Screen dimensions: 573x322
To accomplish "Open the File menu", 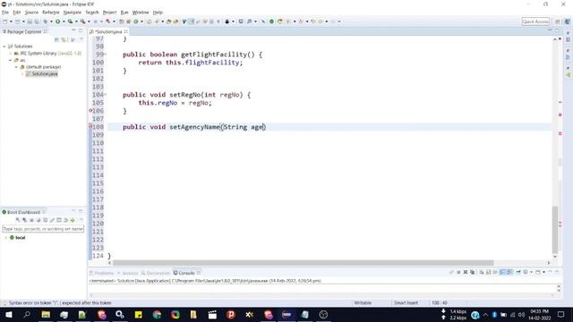I will [x=5, y=13].
